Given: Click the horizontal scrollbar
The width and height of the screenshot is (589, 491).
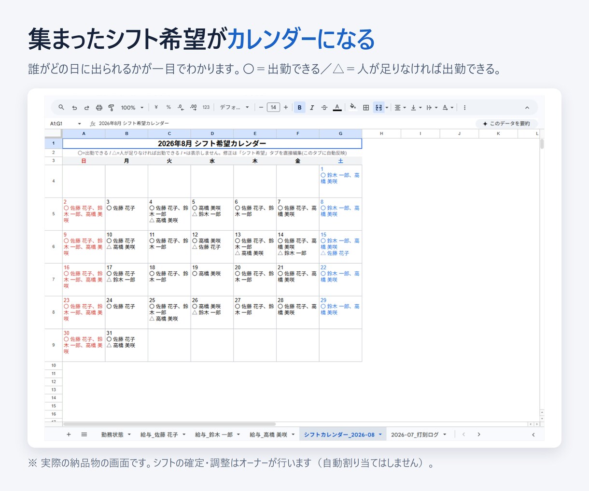Looking at the screenshot, I should (169, 424).
